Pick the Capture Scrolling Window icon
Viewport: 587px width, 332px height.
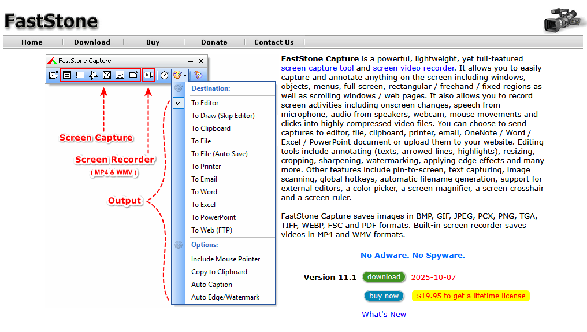pyautogui.click(x=120, y=75)
